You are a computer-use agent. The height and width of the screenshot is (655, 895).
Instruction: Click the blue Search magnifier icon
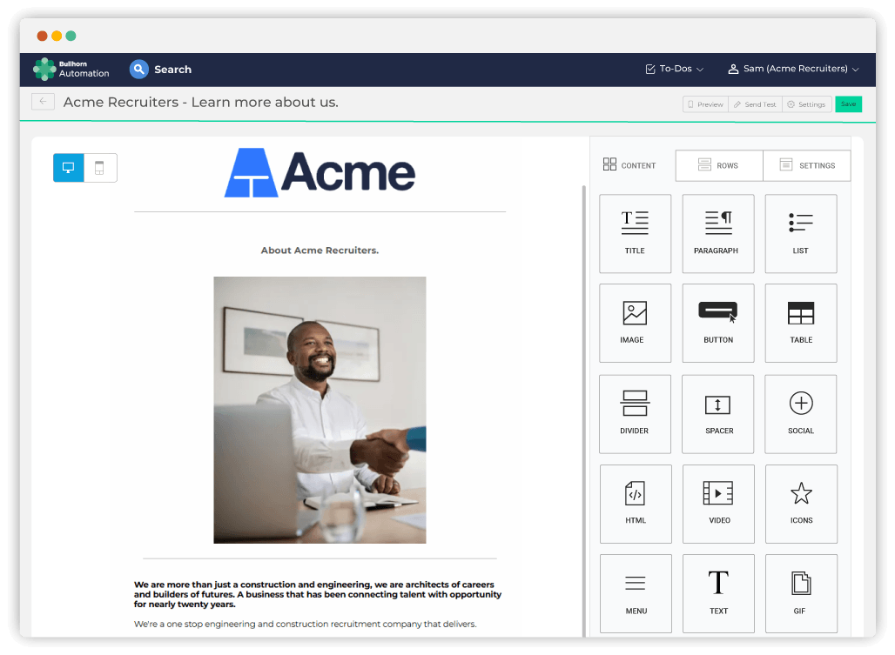[138, 69]
